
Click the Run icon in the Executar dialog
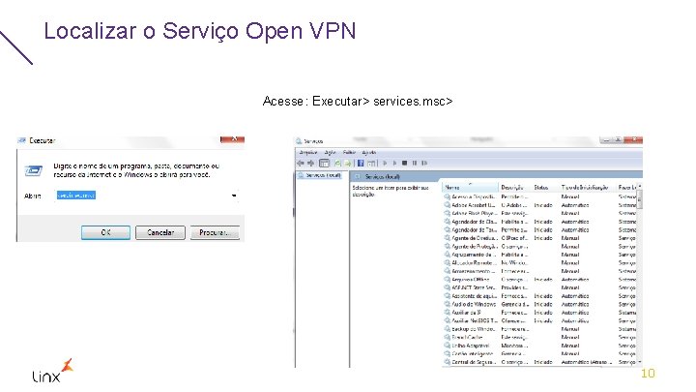[33, 170]
